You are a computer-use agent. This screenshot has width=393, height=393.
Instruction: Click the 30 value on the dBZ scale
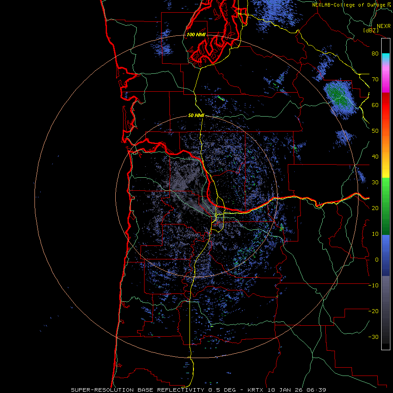coord(375,183)
